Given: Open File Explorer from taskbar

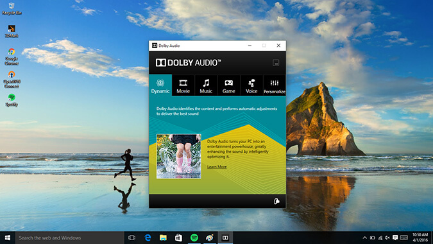Looking at the screenshot, I should [163, 238].
